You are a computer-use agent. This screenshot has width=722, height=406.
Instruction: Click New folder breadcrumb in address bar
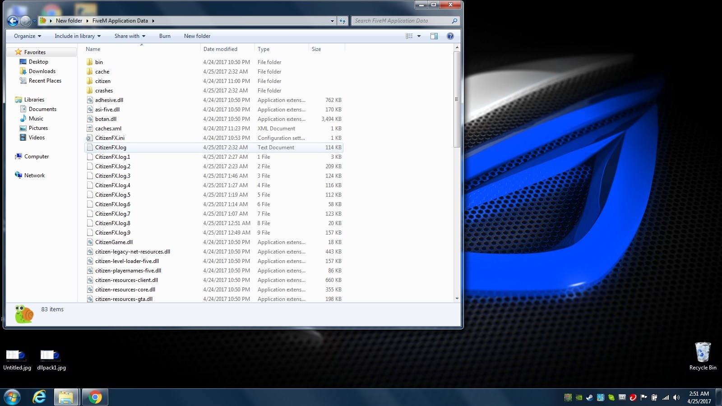pos(69,21)
